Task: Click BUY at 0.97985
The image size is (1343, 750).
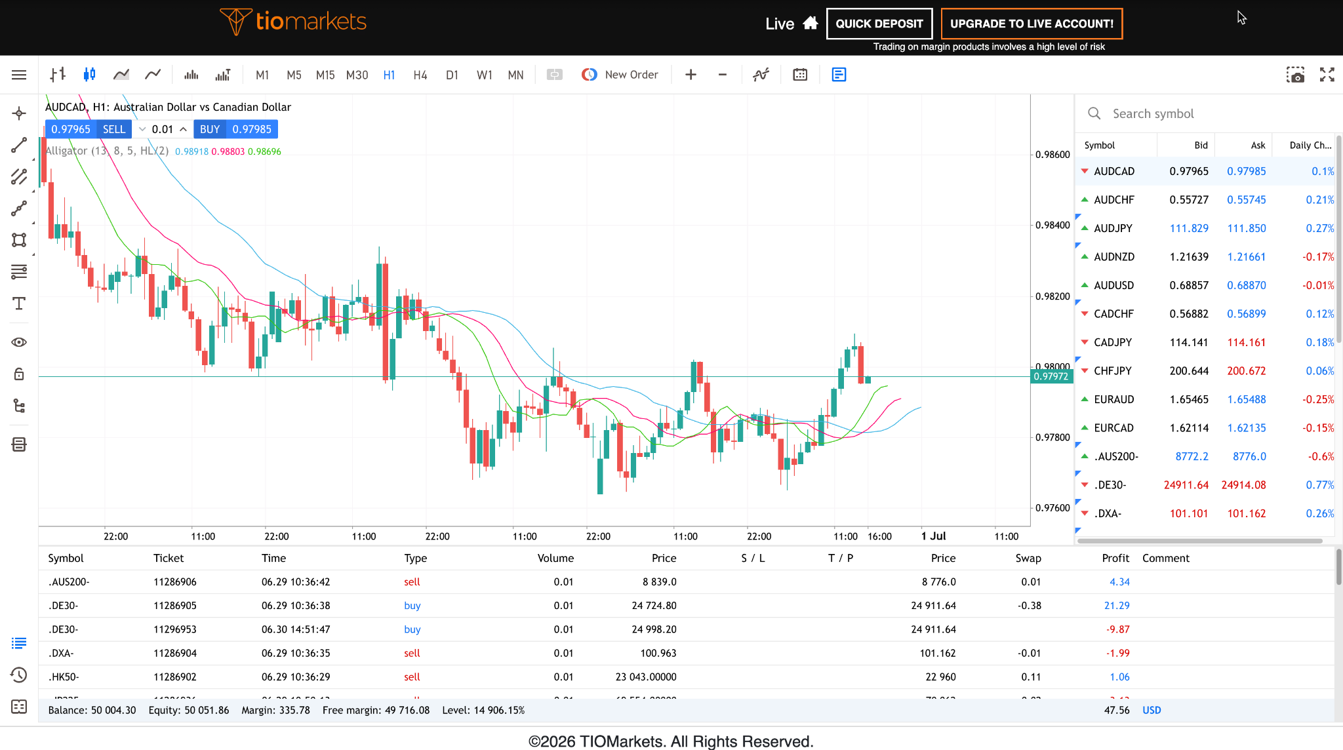Action: (x=235, y=129)
